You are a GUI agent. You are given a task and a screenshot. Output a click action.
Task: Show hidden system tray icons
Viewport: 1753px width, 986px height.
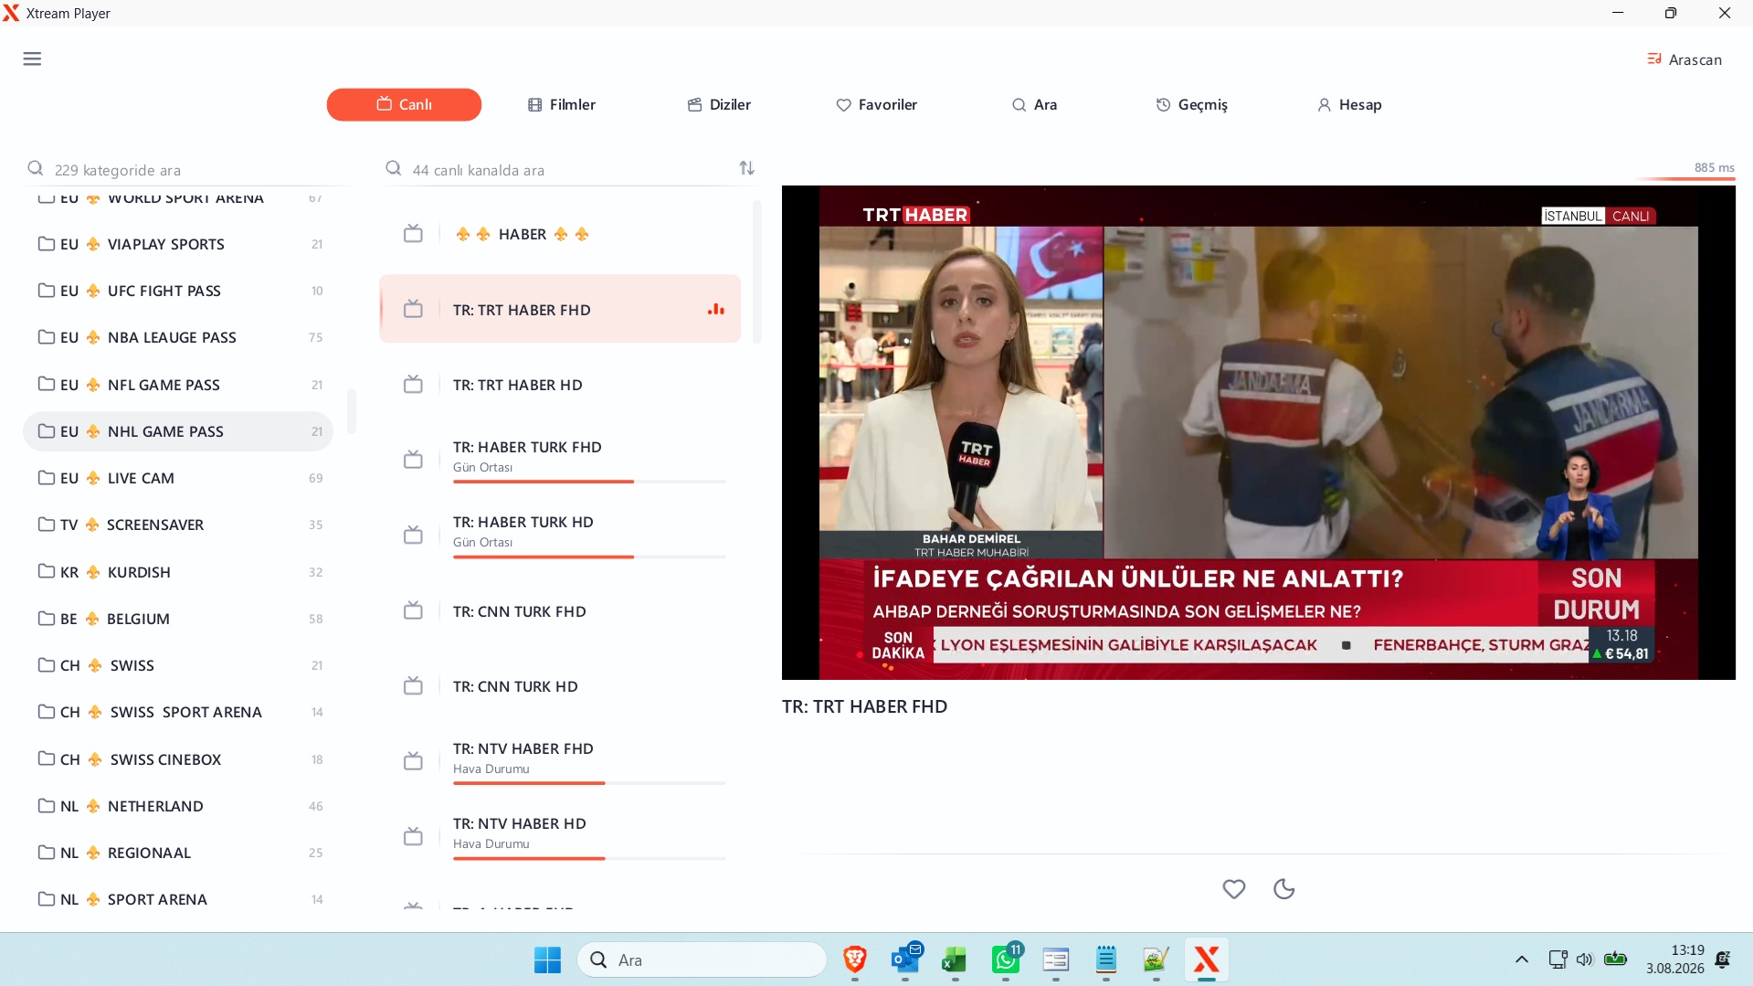[x=1522, y=959]
